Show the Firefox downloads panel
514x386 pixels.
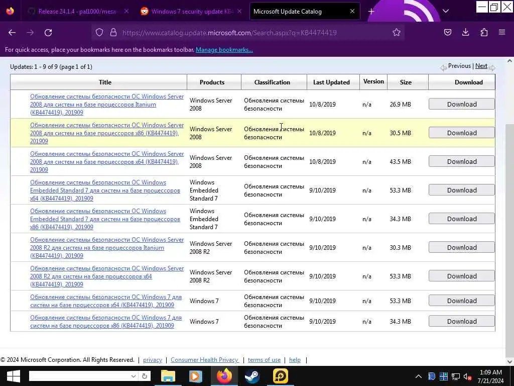point(465,32)
